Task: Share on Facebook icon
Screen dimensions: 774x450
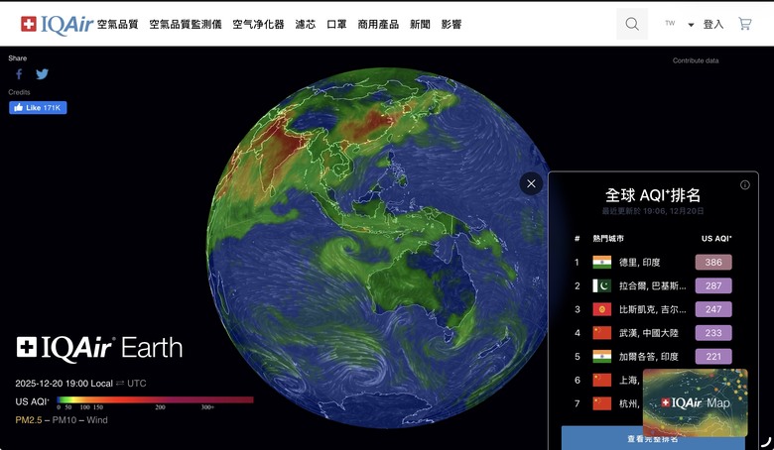Action: click(x=19, y=74)
